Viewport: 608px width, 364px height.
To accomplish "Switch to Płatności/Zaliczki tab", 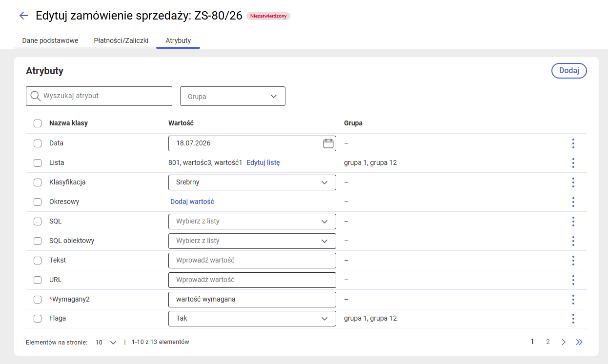I will coord(121,40).
